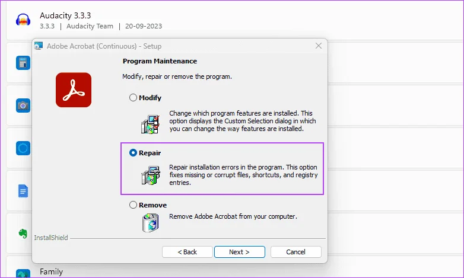
Task: Click the Change which program features description
Action: click(x=242, y=121)
